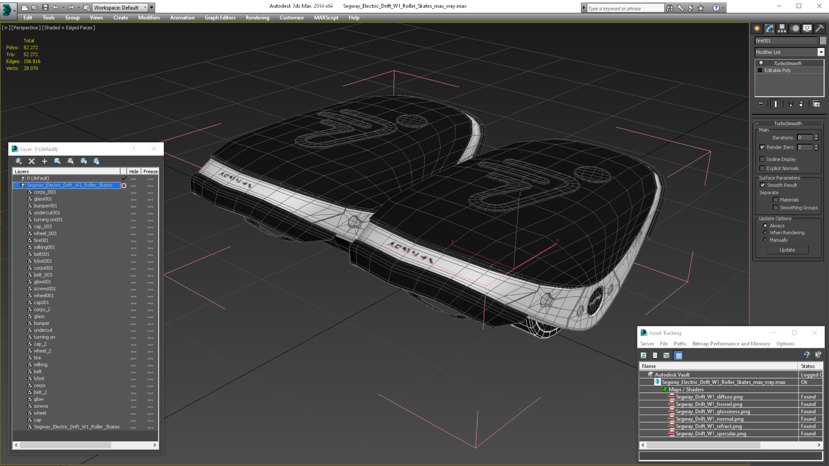Open the Utilities command panel tab
The width and height of the screenshot is (829, 466).
coord(820,29)
